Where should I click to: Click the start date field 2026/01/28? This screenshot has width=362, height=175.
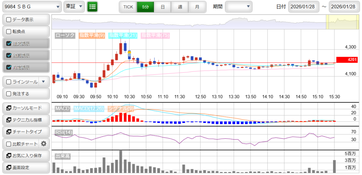(304, 7)
